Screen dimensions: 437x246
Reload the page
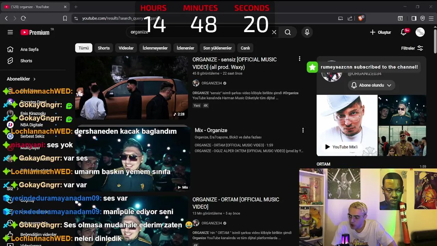(23, 18)
